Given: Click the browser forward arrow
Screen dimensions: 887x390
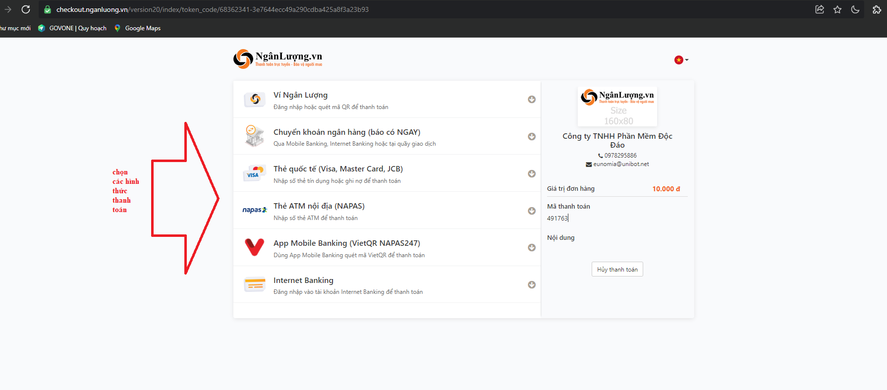Looking at the screenshot, I should (x=7, y=9).
